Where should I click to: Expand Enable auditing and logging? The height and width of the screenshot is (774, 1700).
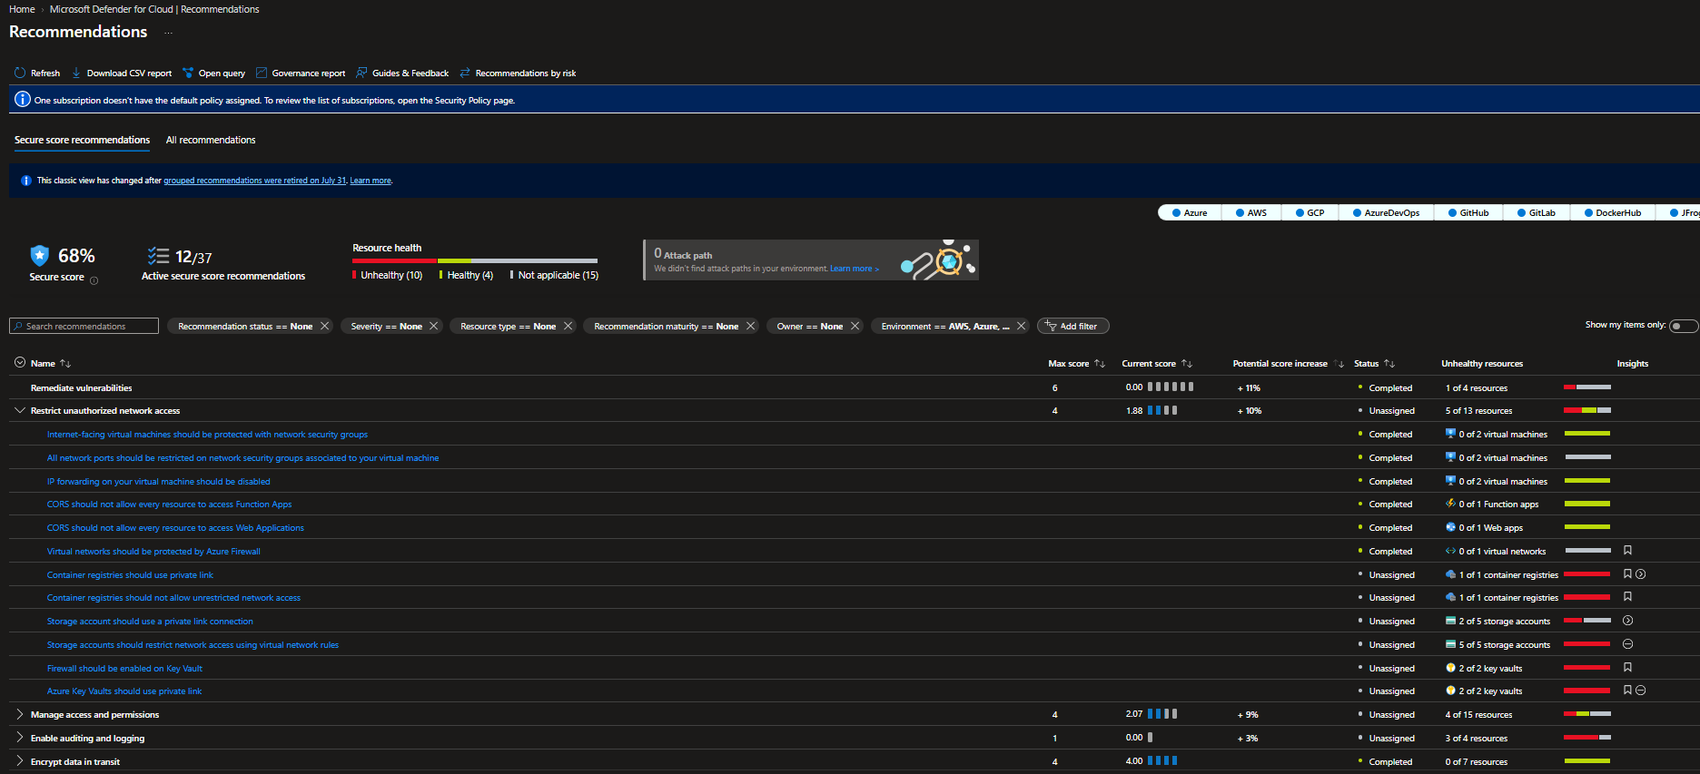[x=20, y=738]
